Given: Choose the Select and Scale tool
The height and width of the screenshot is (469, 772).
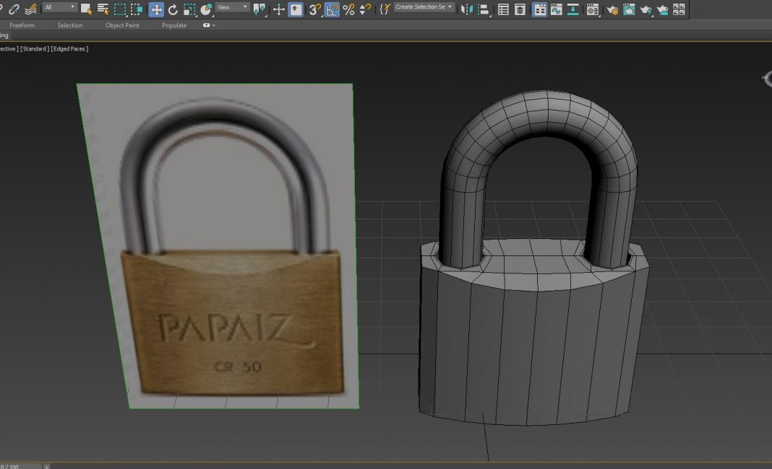Looking at the screenshot, I should [189, 9].
